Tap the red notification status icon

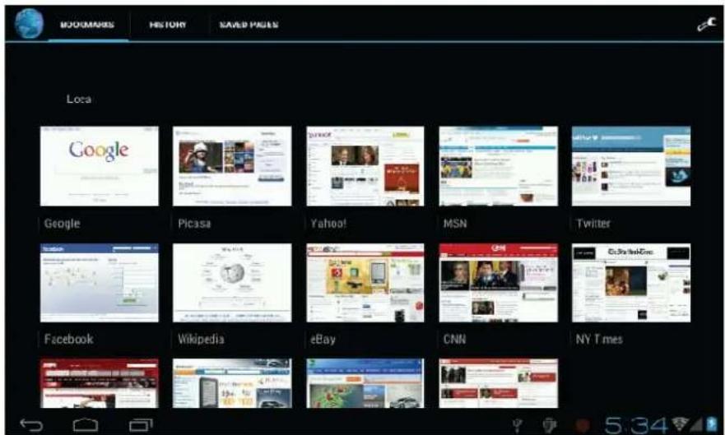583,425
